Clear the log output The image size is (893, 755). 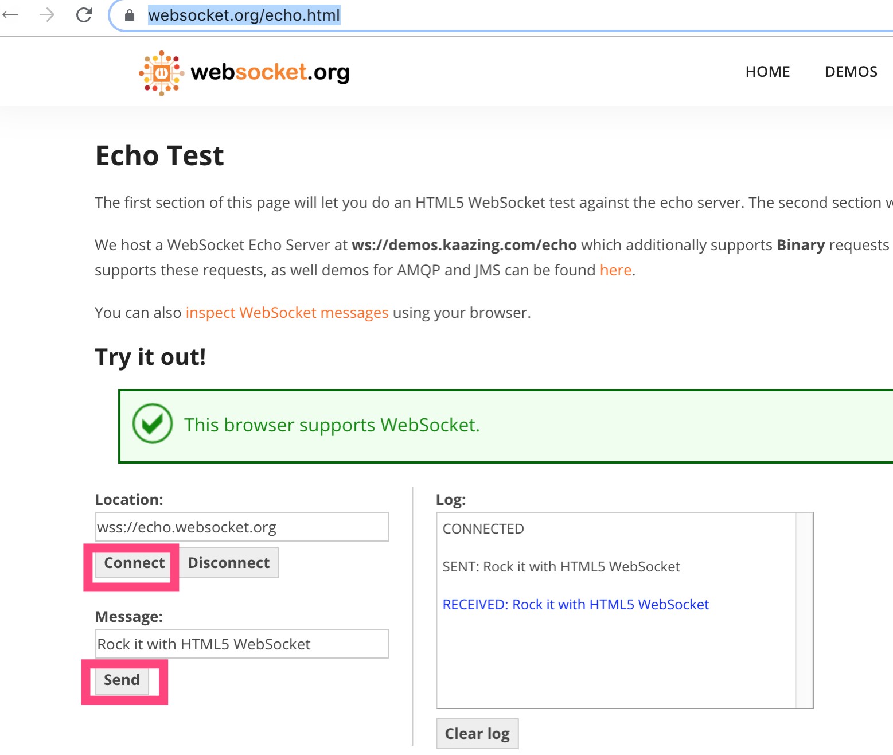click(477, 734)
